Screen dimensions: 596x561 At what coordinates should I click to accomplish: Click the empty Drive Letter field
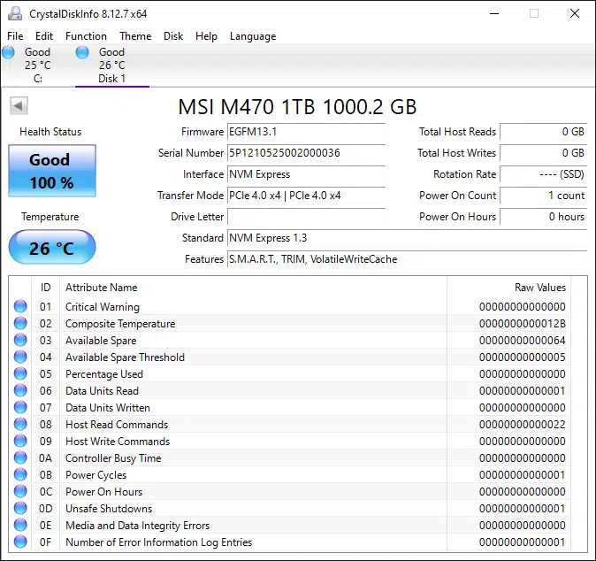(x=306, y=217)
